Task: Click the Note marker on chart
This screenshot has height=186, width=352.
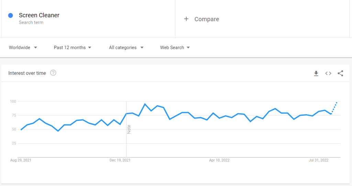Action: coord(129,129)
